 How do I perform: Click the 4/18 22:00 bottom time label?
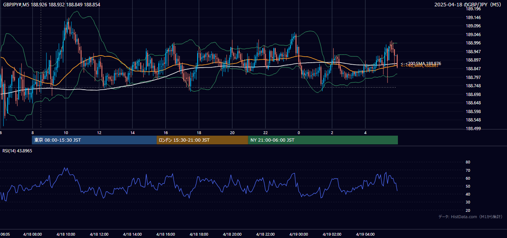(266, 234)
